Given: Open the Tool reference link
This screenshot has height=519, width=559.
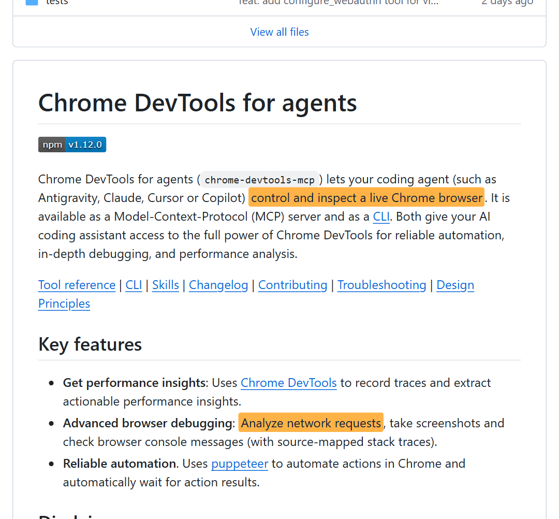Looking at the screenshot, I should pyautogui.click(x=77, y=285).
